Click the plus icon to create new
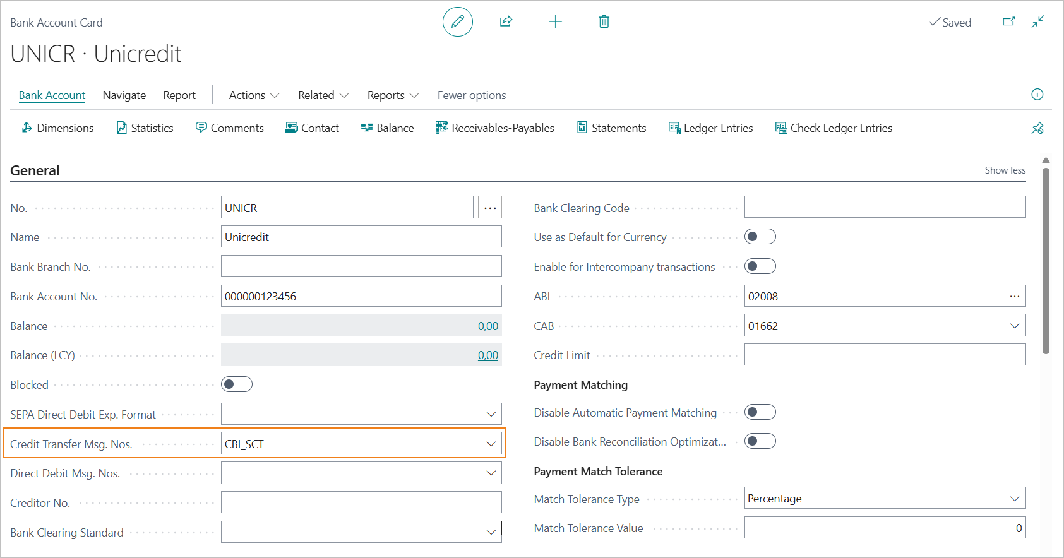Screen dimensions: 1064x558 click(x=555, y=22)
